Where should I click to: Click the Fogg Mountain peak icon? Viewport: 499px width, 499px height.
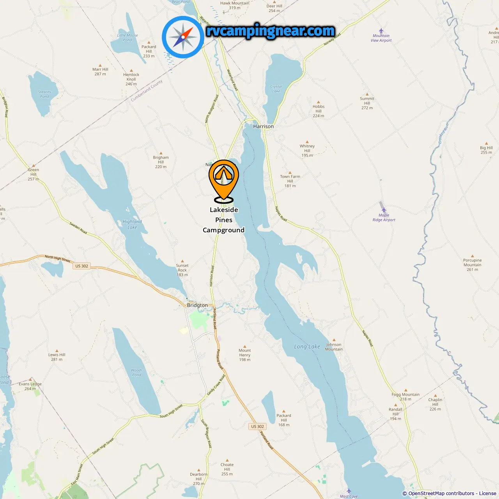[x=405, y=390]
